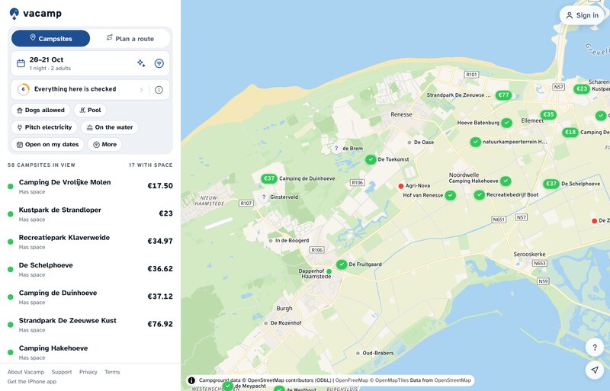Click the €35 price marker near Ellemeet
Image resolution: width=610 pixels, height=391 pixels.
click(x=548, y=114)
